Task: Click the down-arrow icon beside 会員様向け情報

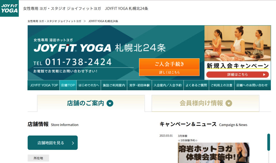Action: click(229, 103)
